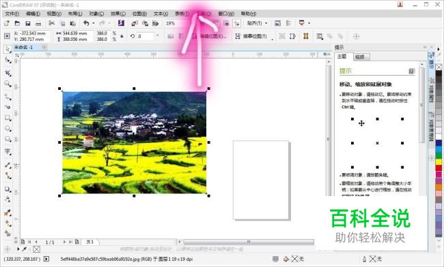Click the horizontal canvas scrollbar
Screen dimensions: 444x267
pos(249,242)
